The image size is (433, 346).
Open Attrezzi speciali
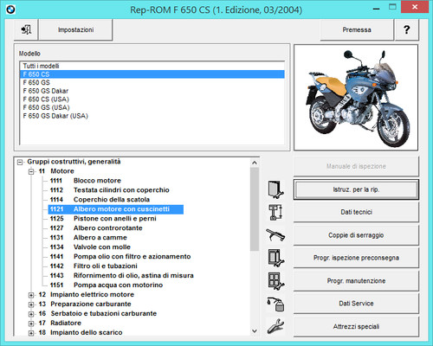coord(356,326)
